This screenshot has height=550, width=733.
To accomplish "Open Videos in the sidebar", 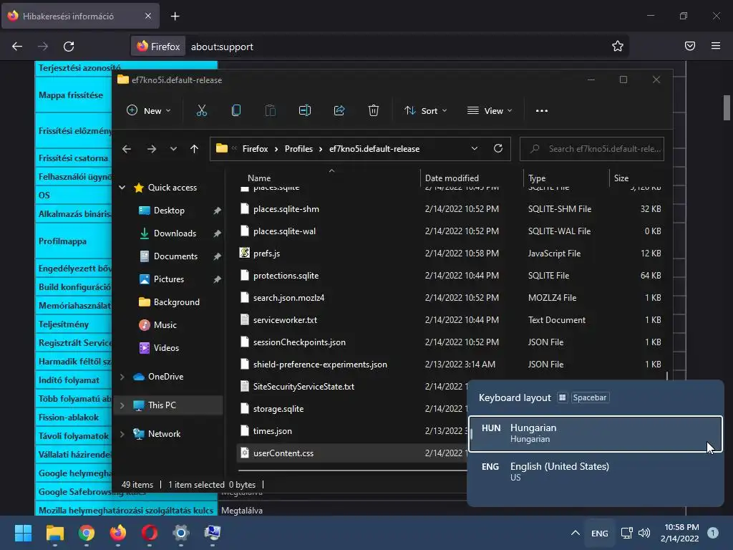I will 166,348.
